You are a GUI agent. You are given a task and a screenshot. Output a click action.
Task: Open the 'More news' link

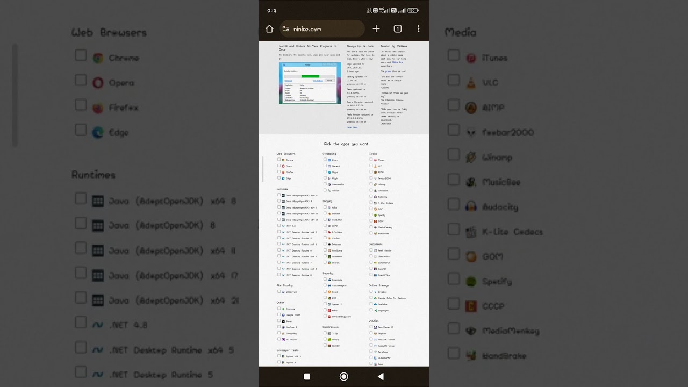(352, 127)
